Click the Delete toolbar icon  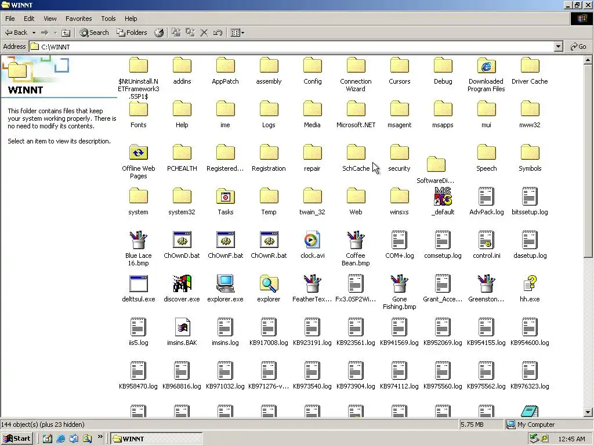[204, 33]
